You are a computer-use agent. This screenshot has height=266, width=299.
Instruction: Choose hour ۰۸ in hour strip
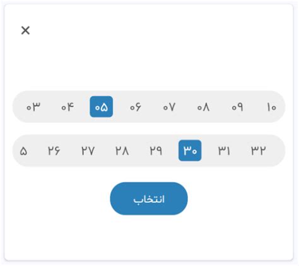203,107
